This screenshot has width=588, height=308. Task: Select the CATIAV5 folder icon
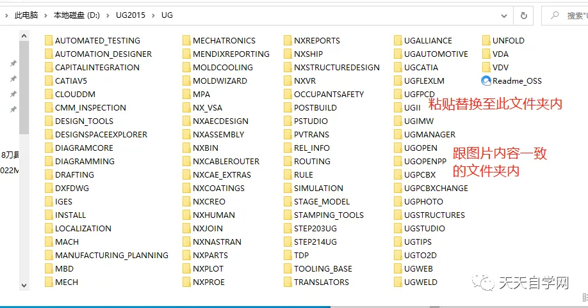49,81
